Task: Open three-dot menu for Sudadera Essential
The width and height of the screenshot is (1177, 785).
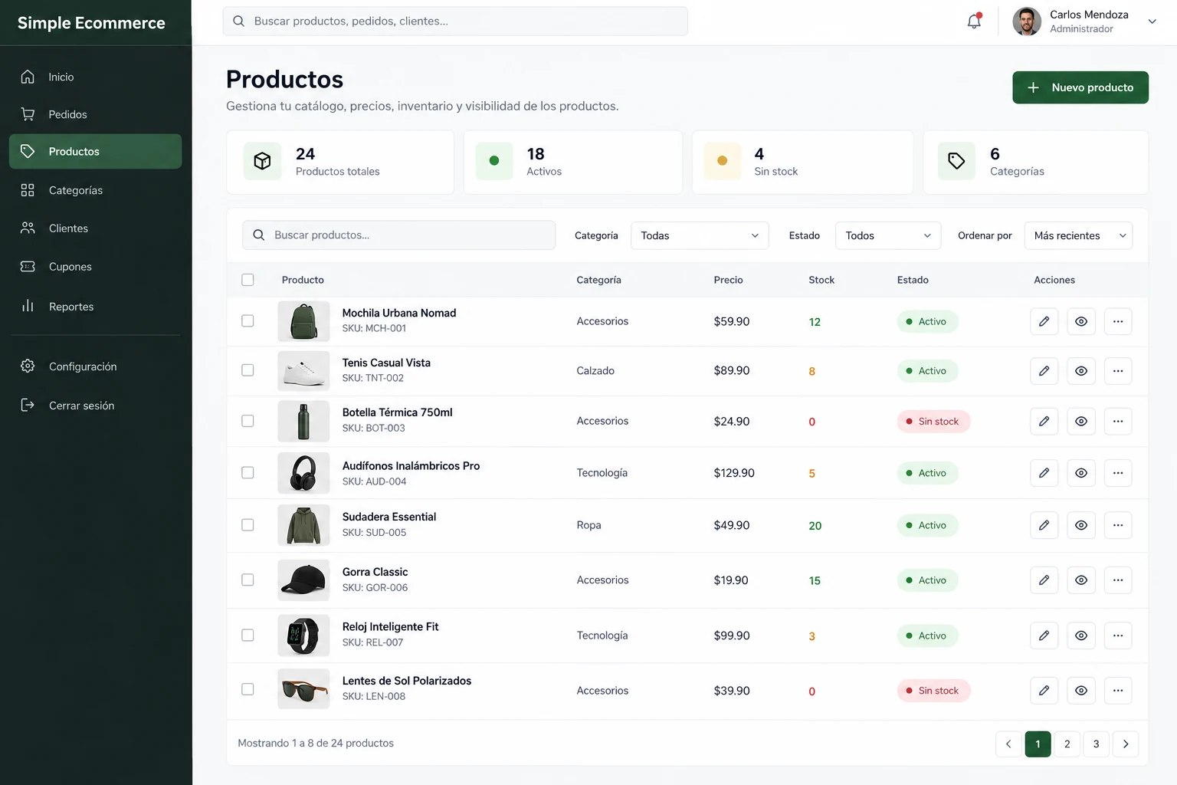Action: 1118,525
